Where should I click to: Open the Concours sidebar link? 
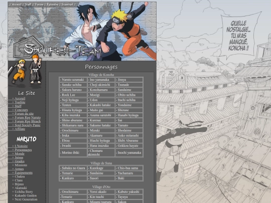coord(21,110)
